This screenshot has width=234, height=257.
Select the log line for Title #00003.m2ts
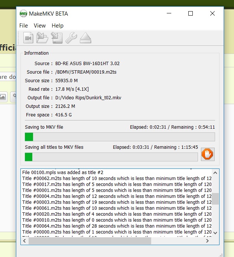[117, 202]
